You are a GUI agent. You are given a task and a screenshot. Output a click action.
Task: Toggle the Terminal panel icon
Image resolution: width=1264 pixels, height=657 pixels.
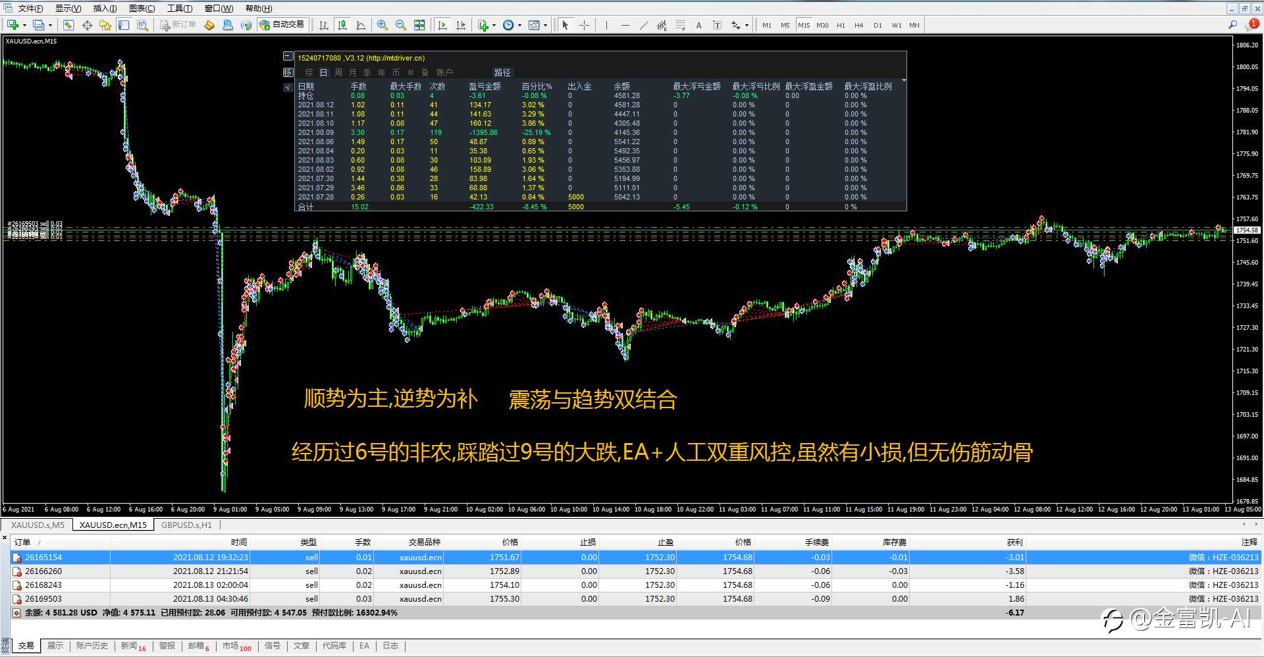(x=123, y=25)
